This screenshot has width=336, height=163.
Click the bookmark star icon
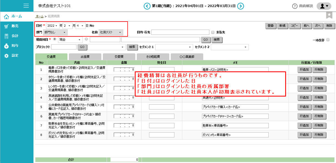(329, 15)
